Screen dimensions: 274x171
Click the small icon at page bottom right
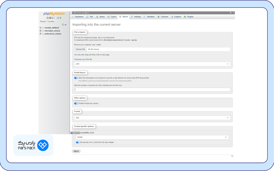[x=232, y=156]
